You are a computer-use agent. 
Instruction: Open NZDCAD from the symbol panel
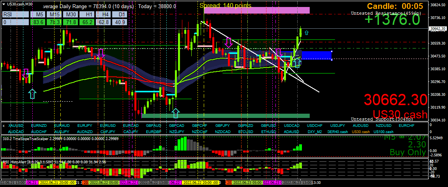222,132
